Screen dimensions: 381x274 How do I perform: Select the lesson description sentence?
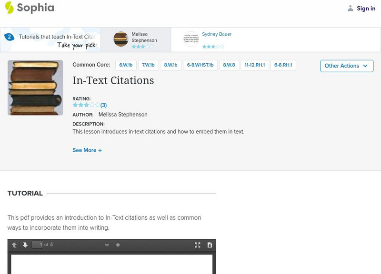coord(159,132)
